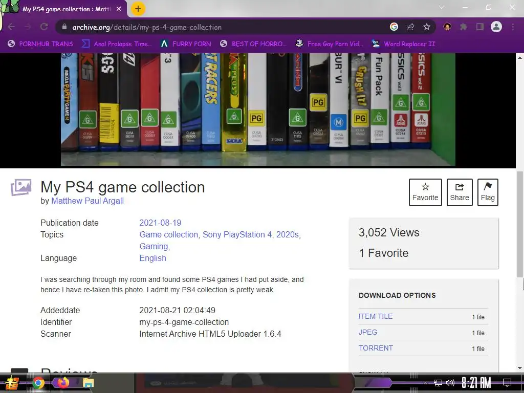Screen dimensions: 524x393
Task: Click the identifier my-ps-4-game-collection text
Action: pos(184,322)
